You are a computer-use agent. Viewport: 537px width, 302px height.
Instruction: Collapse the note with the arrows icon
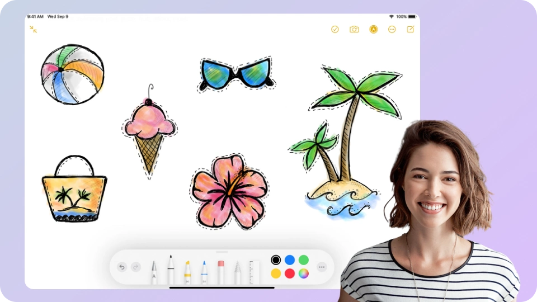pyautogui.click(x=34, y=29)
